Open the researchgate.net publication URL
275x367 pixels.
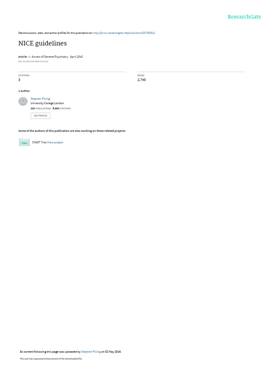tap(124, 33)
